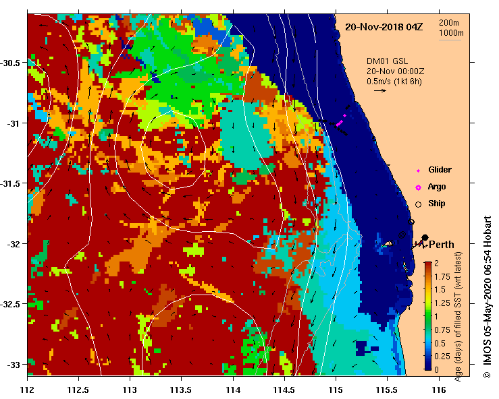
Task: Click the '1000m' isobath legend label
Action: tap(451, 33)
